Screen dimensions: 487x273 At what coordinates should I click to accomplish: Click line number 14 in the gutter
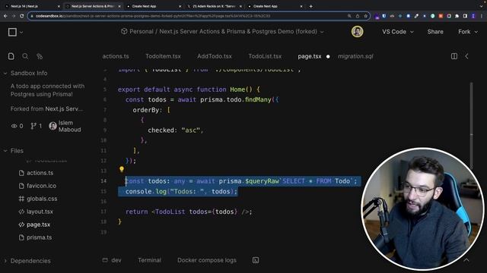click(103, 180)
